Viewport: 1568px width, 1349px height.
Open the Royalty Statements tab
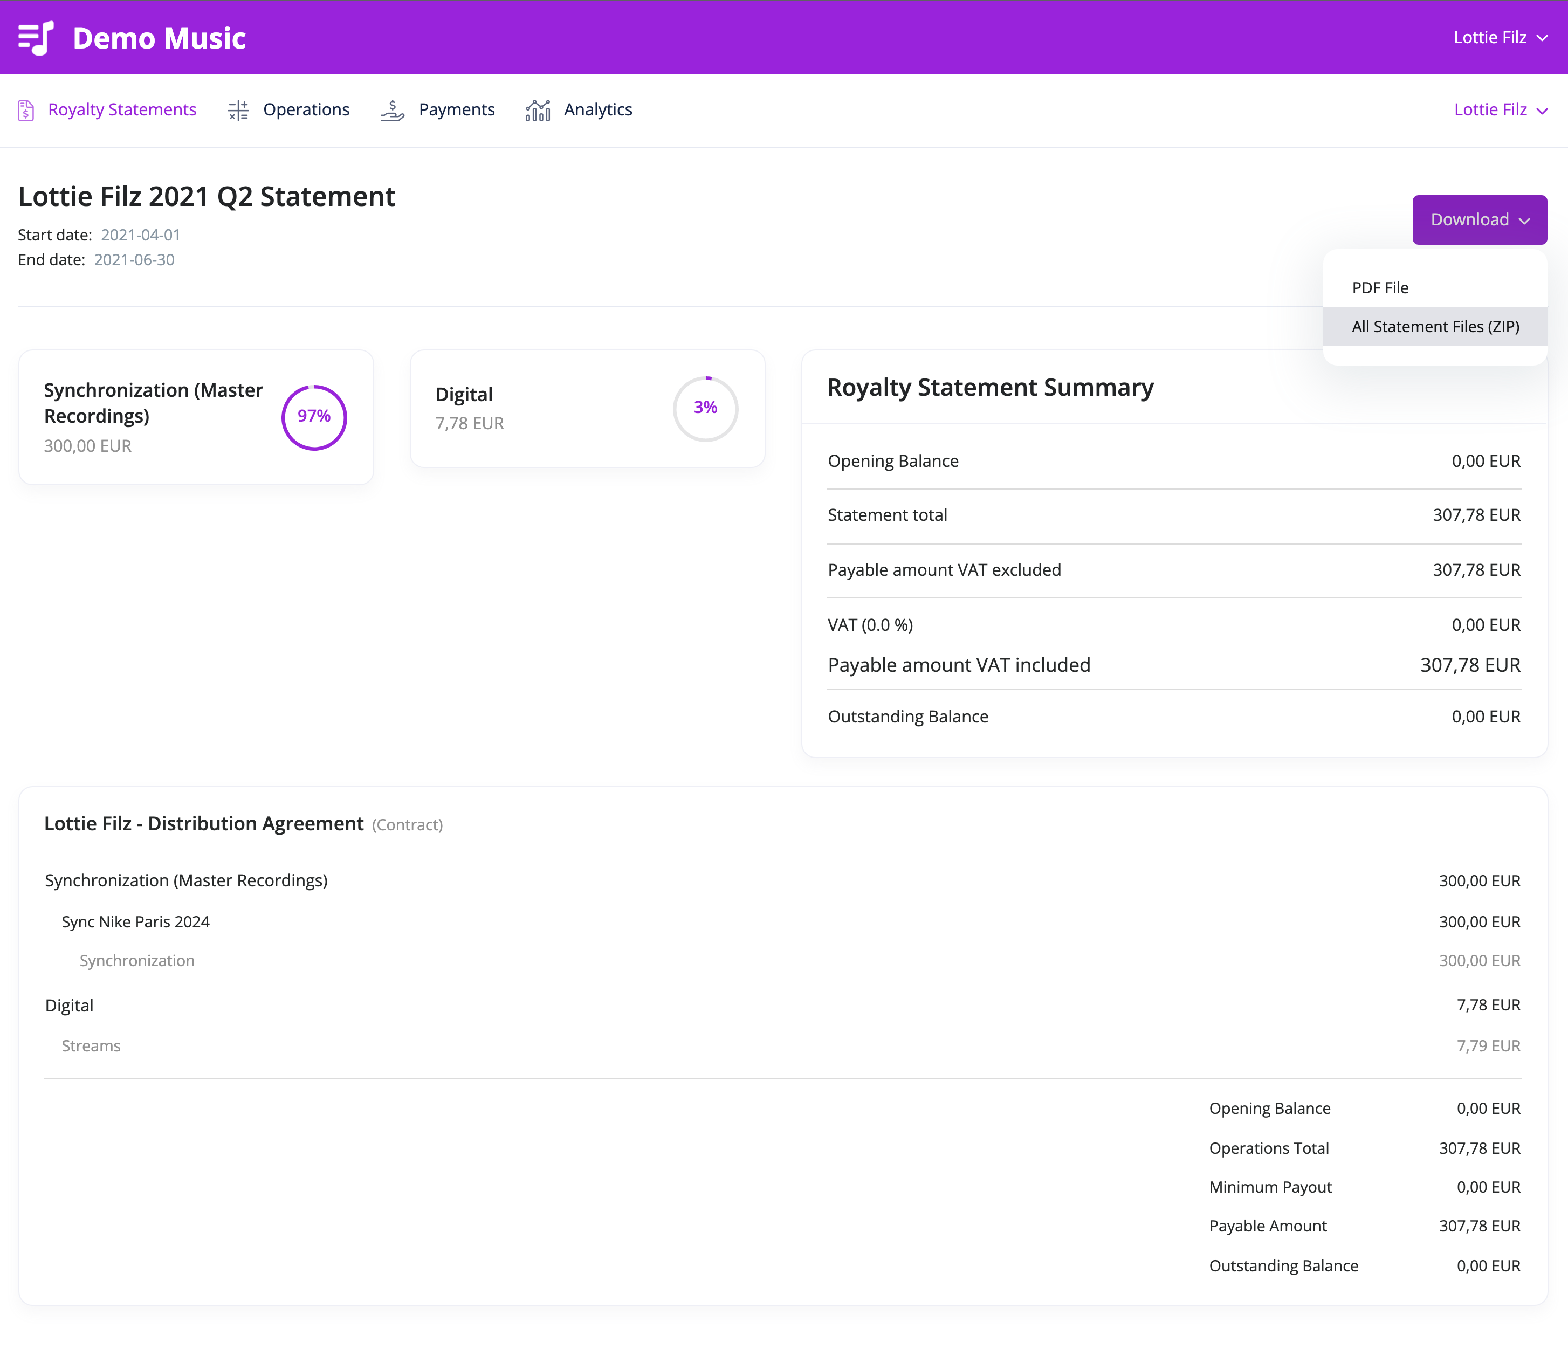tap(107, 109)
